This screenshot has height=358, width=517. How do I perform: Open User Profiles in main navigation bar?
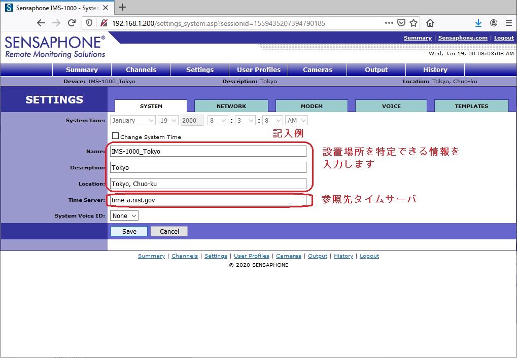[x=259, y=69]
